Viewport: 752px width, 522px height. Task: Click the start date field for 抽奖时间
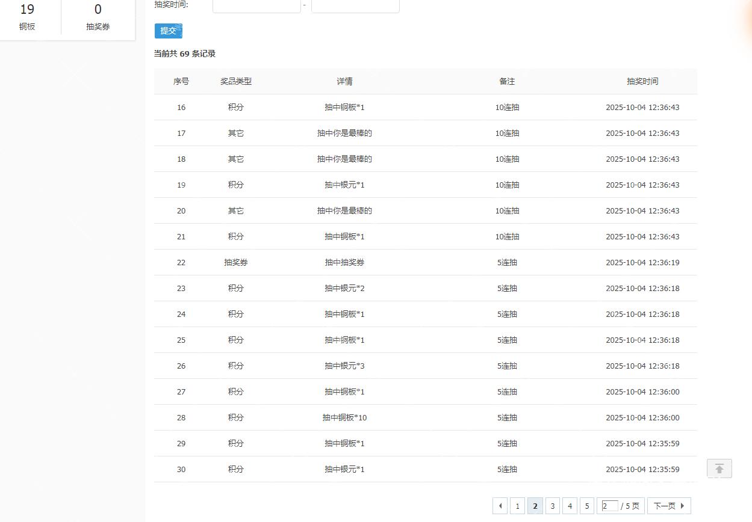(x=256, y=5)
